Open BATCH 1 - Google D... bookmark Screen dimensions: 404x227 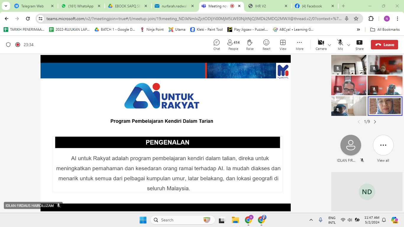tap(115, 30)
